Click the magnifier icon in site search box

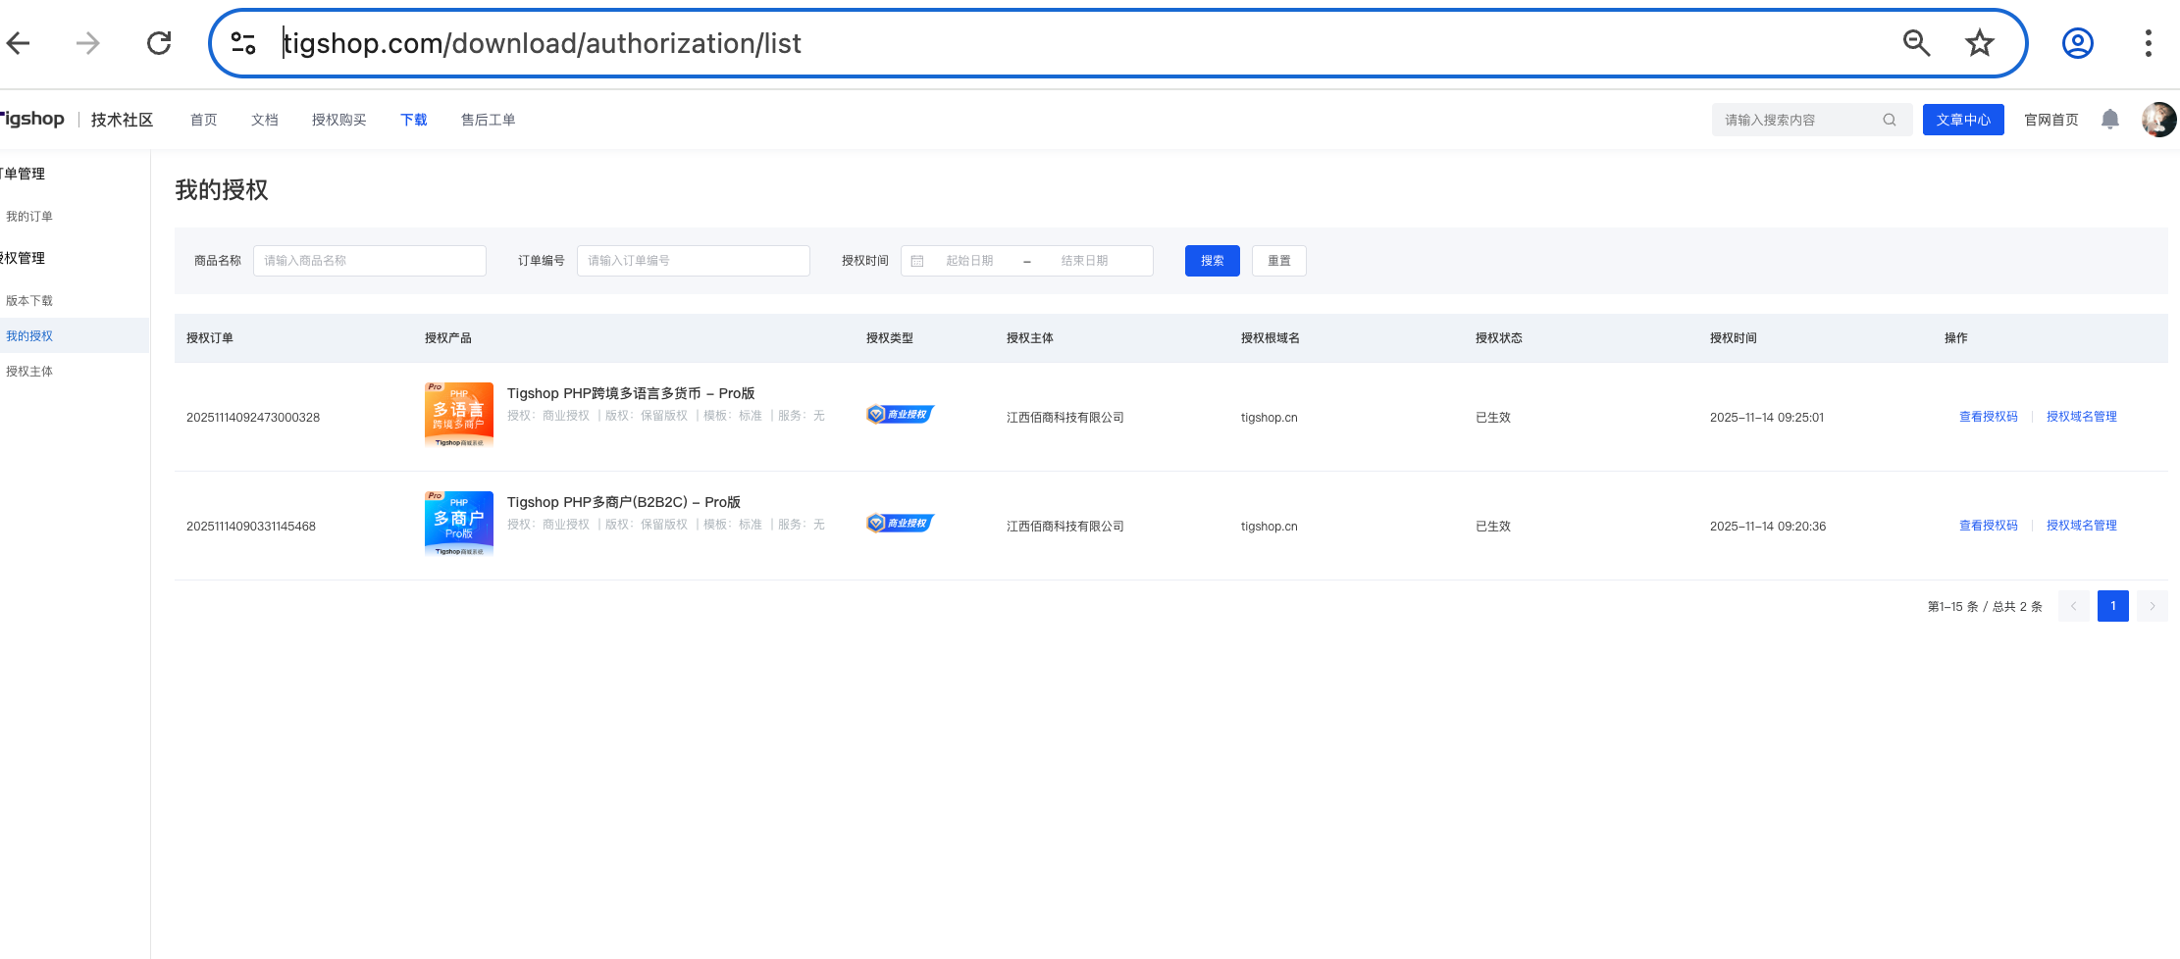(1889, 120)
